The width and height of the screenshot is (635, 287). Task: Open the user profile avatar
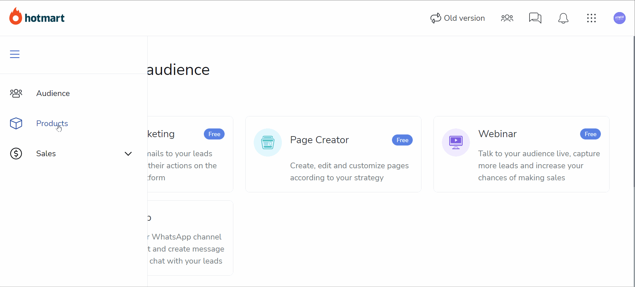pos(620,18)
